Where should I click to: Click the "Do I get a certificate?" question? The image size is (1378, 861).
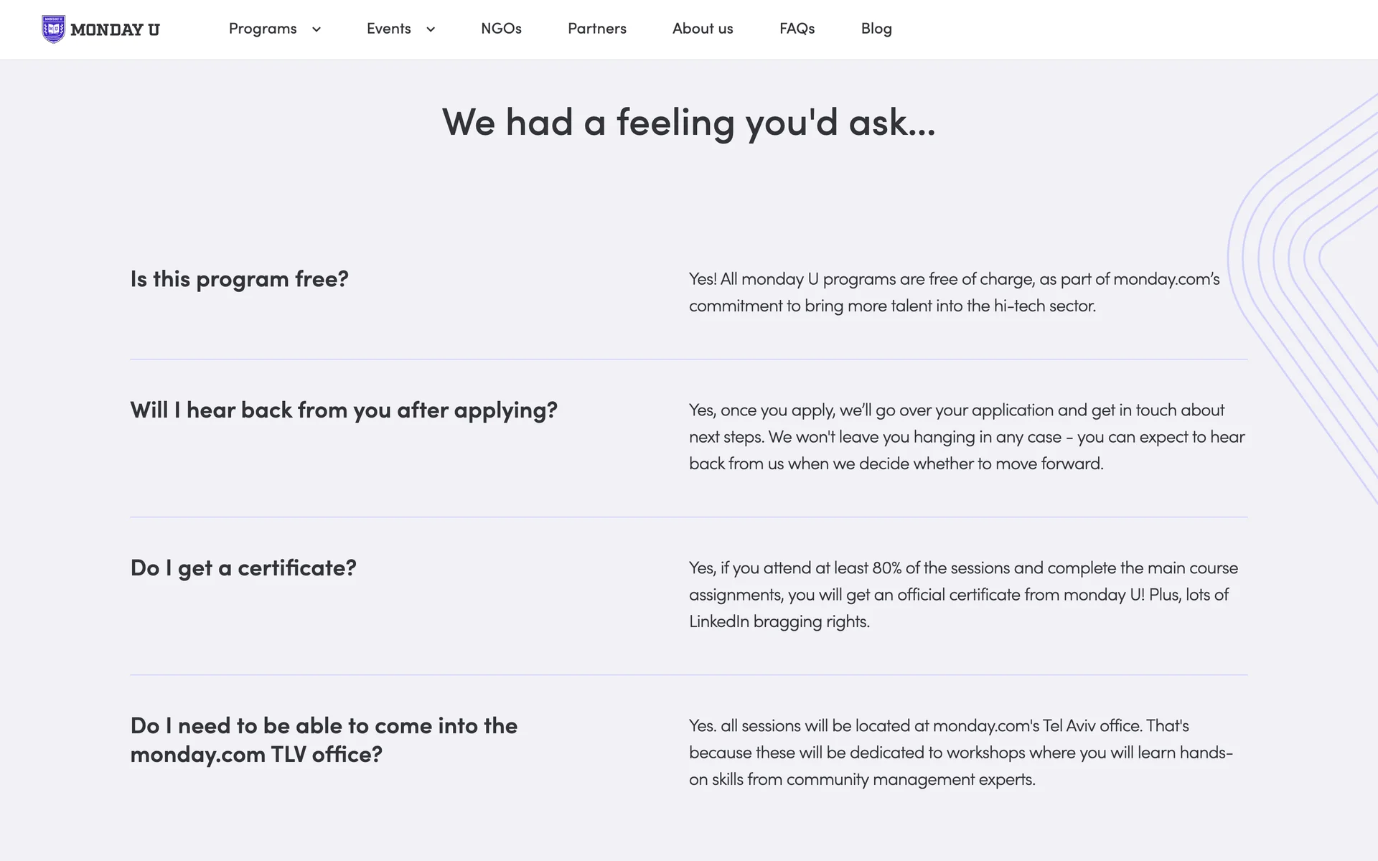(x=243, y=568)
